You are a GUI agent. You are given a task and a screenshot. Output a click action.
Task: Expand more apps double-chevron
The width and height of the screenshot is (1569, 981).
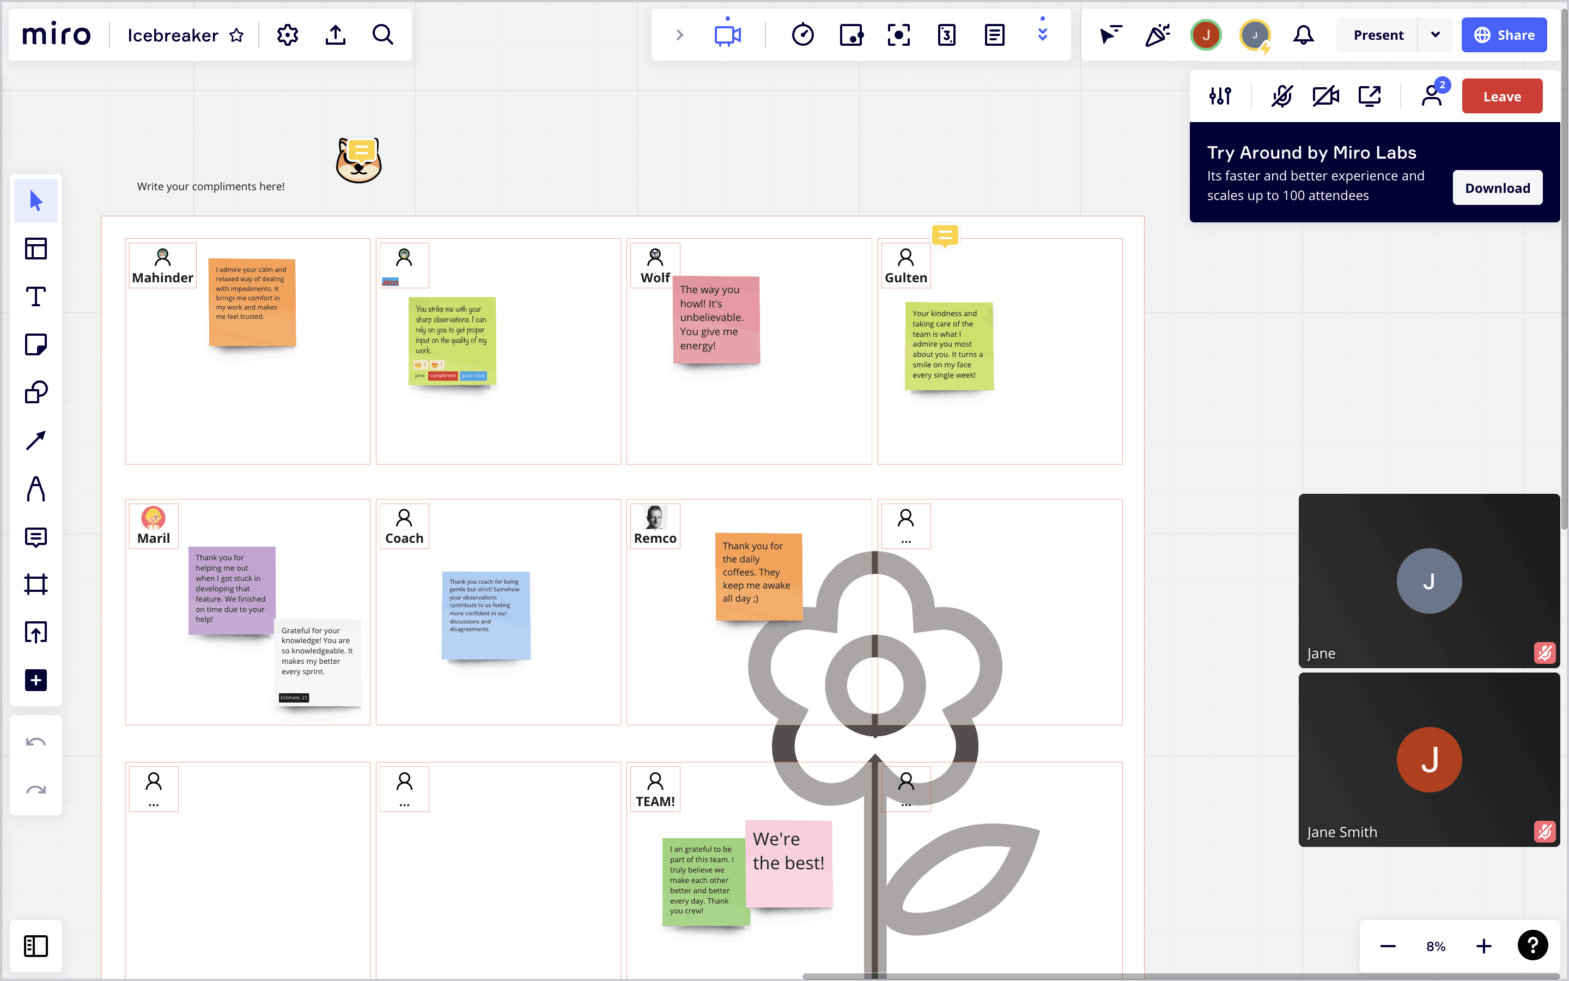[1043, 35]
